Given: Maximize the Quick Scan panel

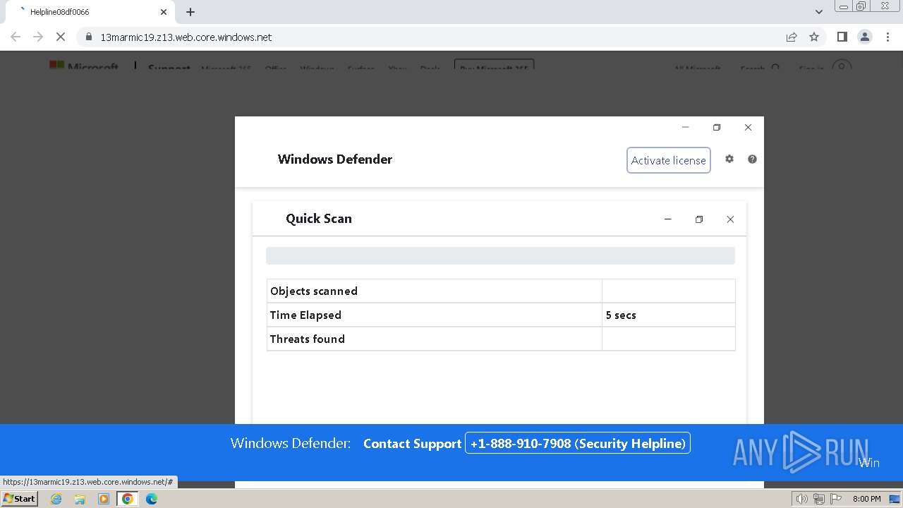Looking at the screenshot, I should [x=699, y=219].
